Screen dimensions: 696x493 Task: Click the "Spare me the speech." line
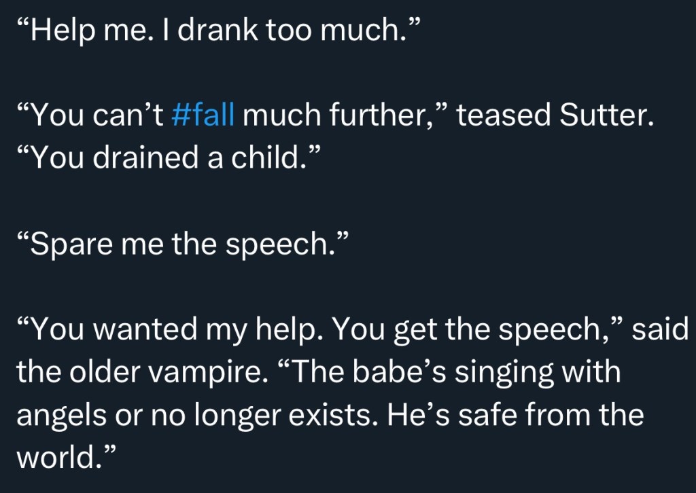point(181,243)
